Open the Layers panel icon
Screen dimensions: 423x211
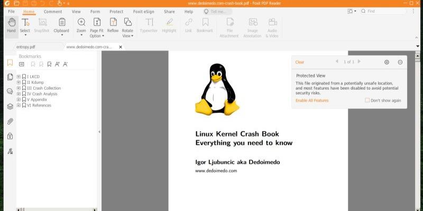[10, 106]
